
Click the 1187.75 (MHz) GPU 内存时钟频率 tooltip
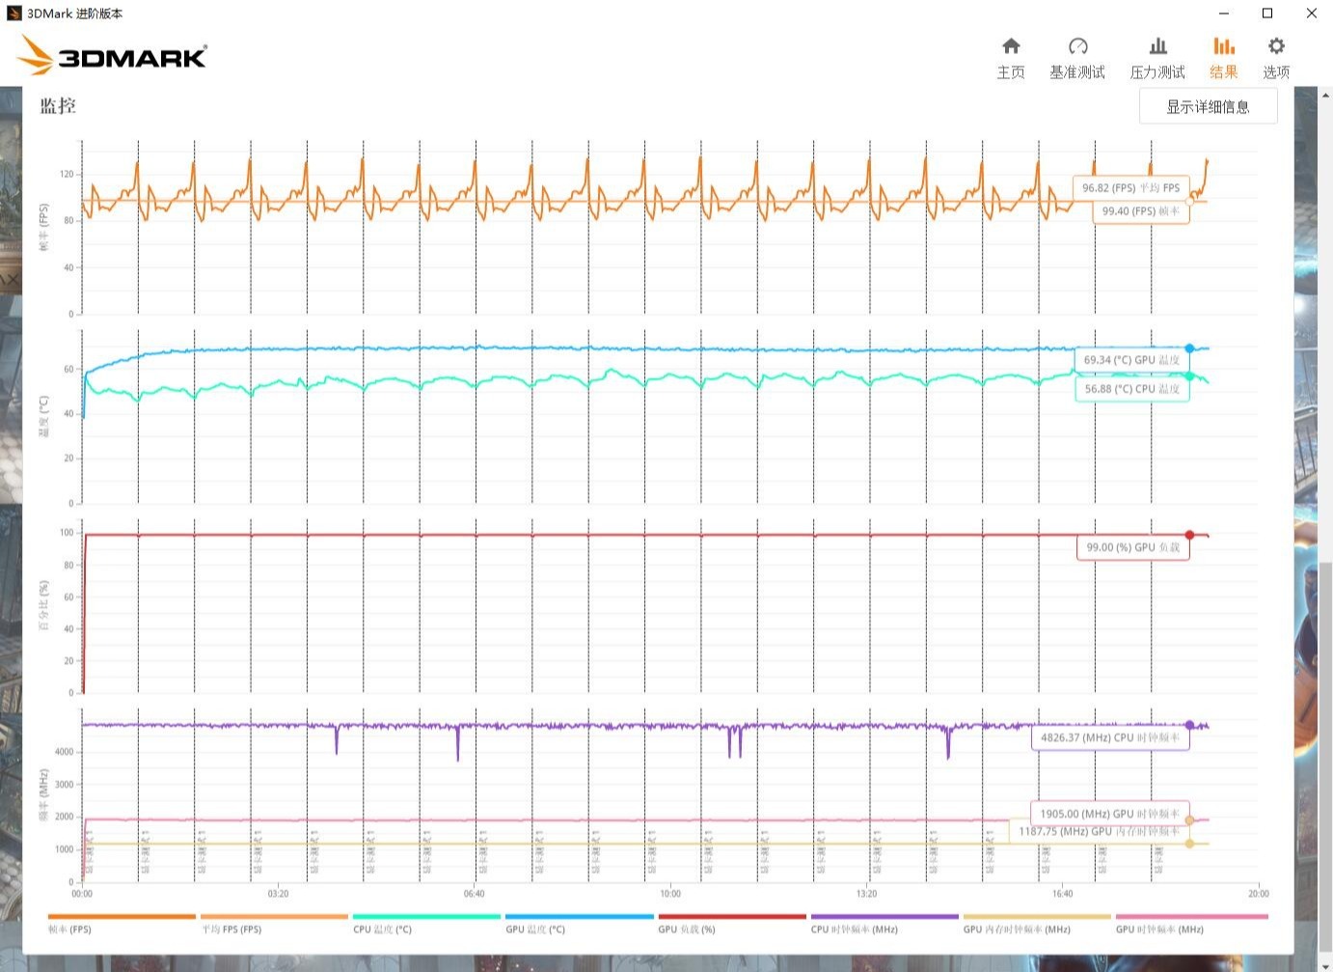(1099, 831)
